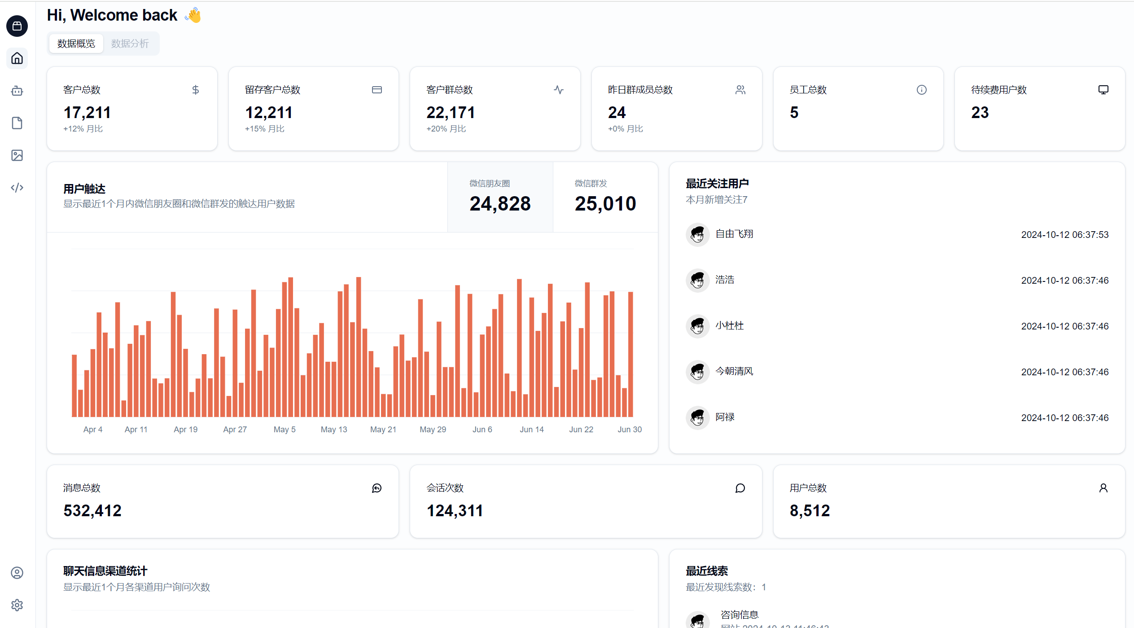
Task: Click dollar icon on 客户总数 card
Action: (196, 90)
